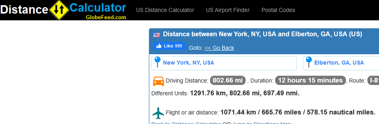Click the New York, NY, USA link
This screenshot has width=379, height=124.
[x=189, y=63]
